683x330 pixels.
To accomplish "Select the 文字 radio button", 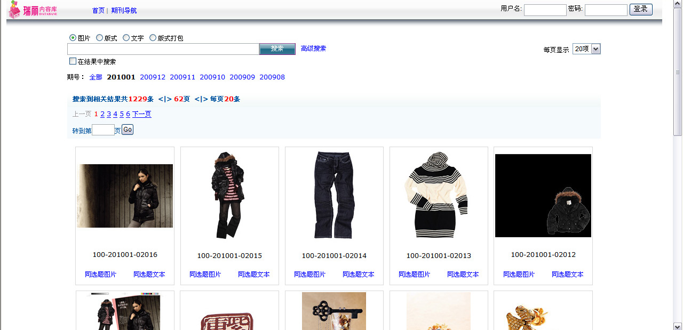I will (x=126, y=38).
